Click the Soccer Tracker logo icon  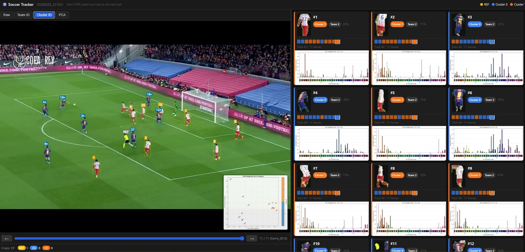coord(4,4)
